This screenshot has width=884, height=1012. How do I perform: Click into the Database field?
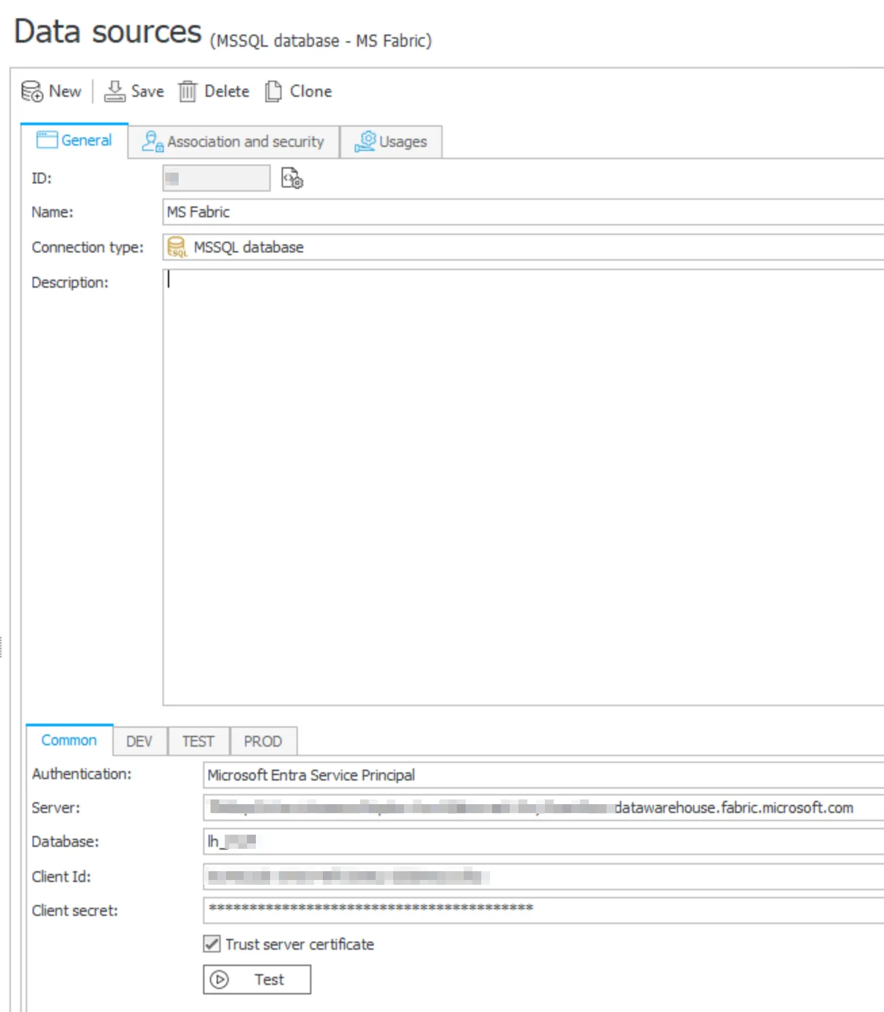click(544, 841)
